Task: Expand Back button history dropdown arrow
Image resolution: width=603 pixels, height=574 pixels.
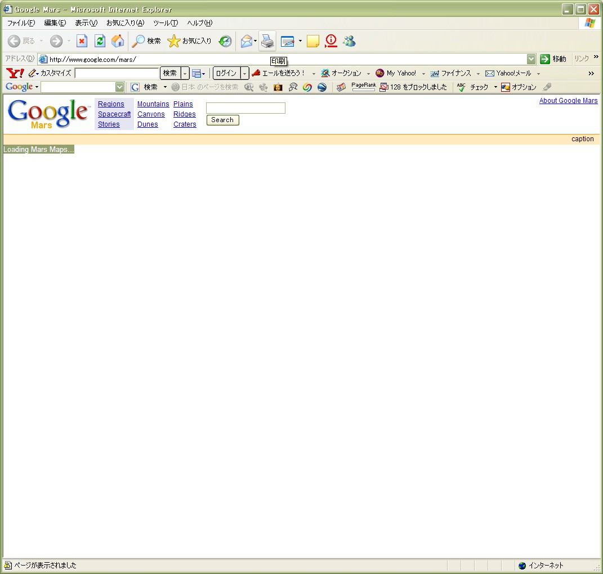Action: click(41, 41)
